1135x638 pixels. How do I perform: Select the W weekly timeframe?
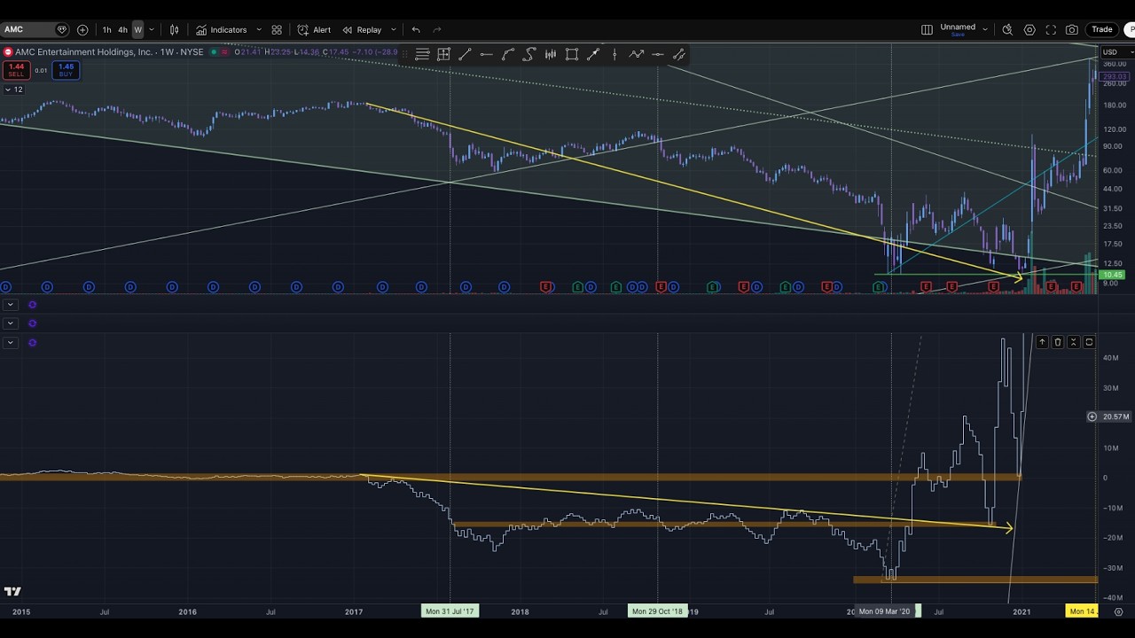tap(137, 29)
